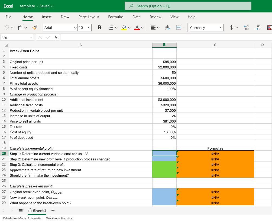Add a new sheet with plus button

pyautogui.click(x=53, y=210)
